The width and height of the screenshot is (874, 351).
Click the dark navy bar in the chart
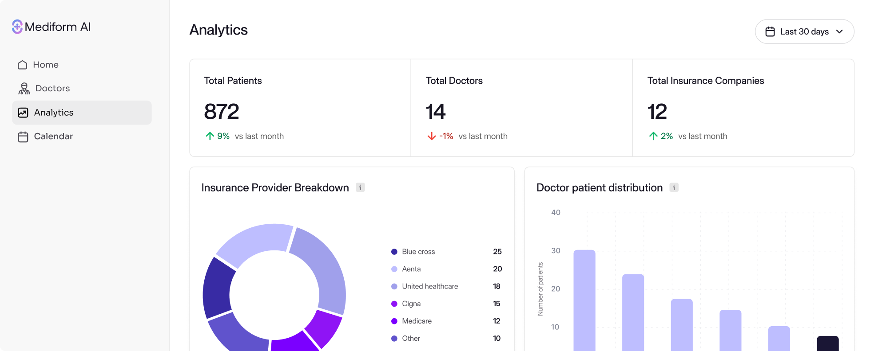(x=828, y=343)
